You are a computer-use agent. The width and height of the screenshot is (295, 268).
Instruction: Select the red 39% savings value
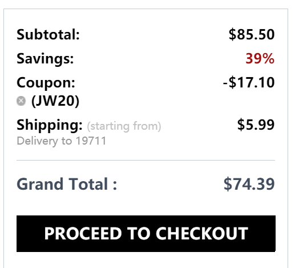click(260, 58)
